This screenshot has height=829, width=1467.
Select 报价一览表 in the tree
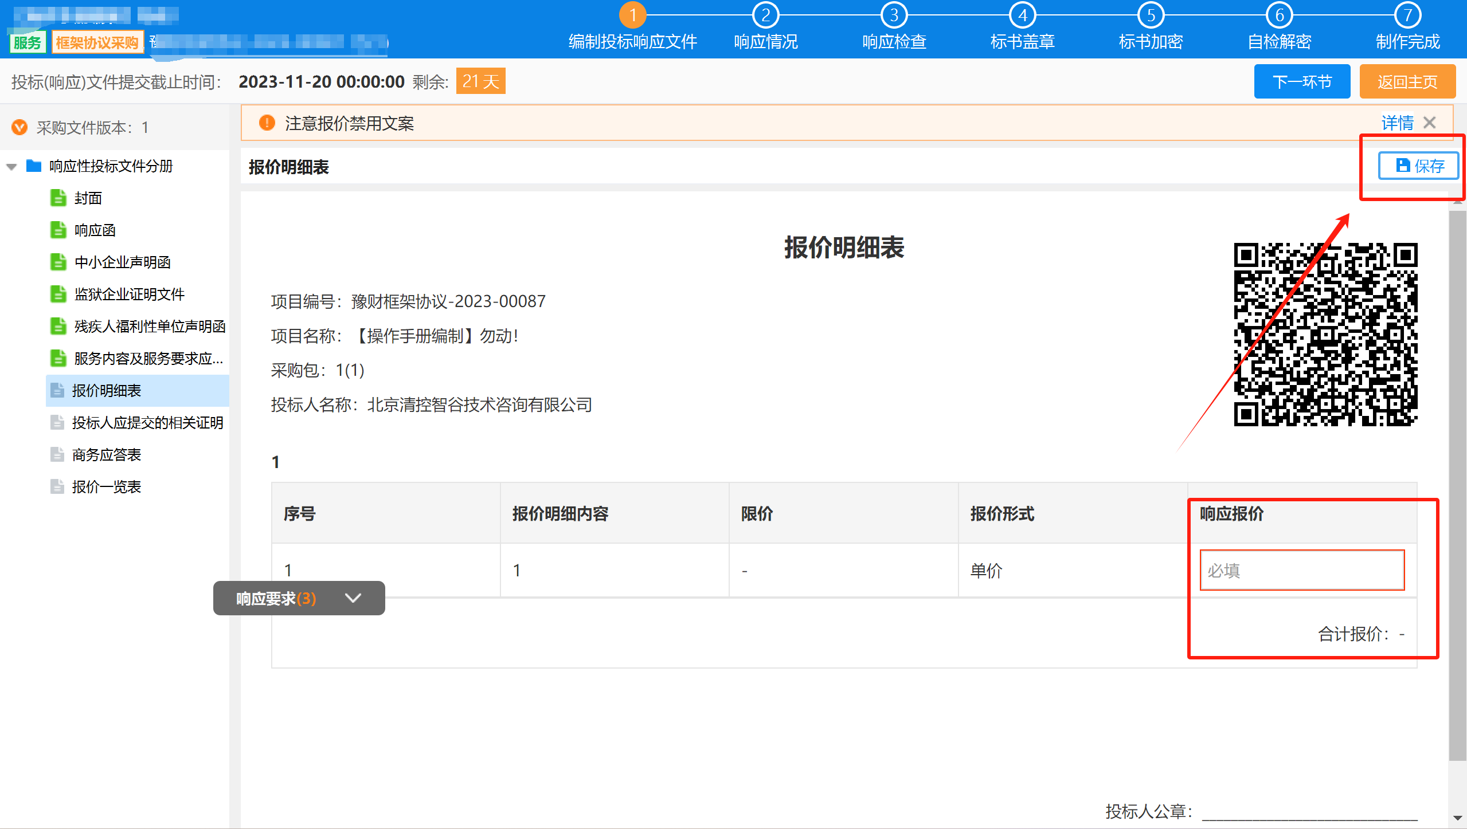(x=107, y=487)
